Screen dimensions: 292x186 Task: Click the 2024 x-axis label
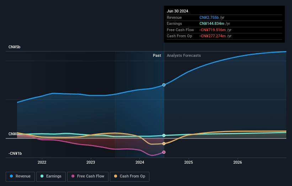[140, 162]
